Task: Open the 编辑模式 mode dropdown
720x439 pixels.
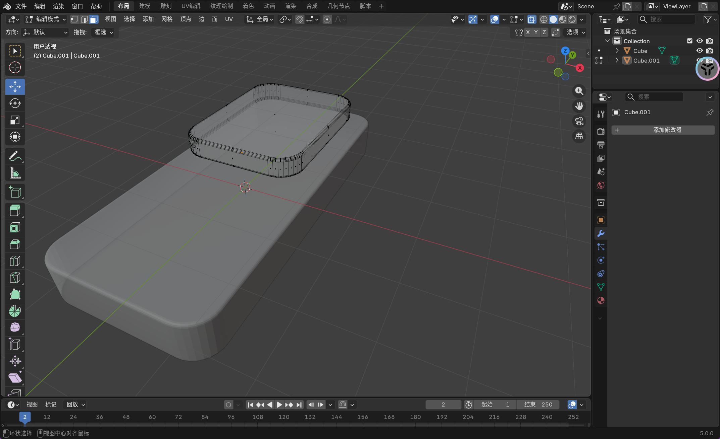Action: [46, 19]
